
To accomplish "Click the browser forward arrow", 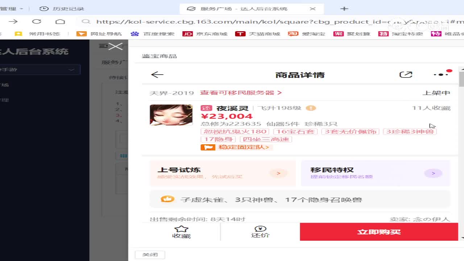I will pyautogui.click(x=13, y=21).
